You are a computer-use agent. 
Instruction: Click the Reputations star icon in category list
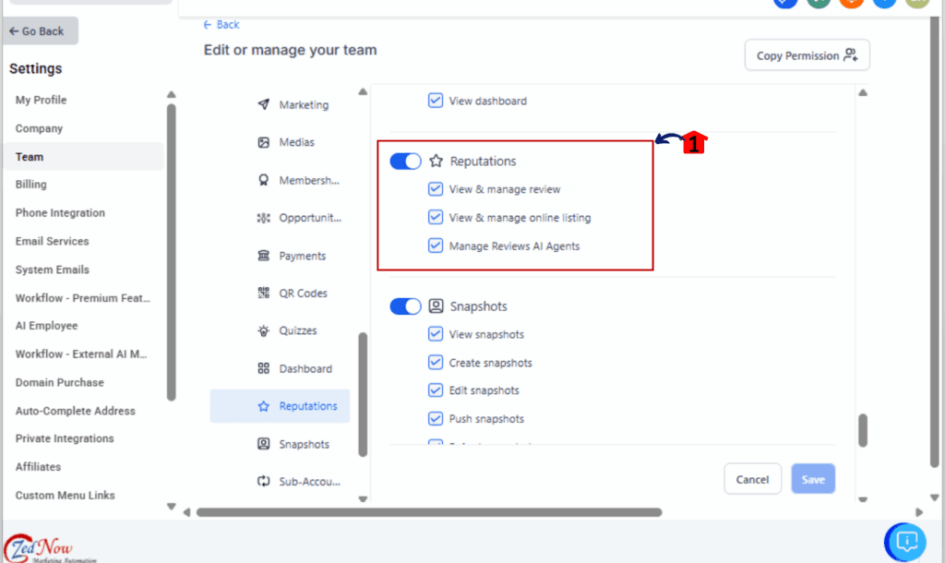click(263, 406)
